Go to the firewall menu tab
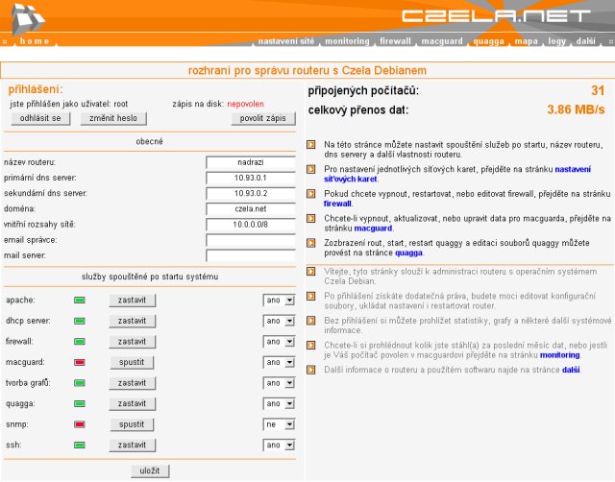The image size is (615, 482). pyautogui.click(x=395, y=42)
